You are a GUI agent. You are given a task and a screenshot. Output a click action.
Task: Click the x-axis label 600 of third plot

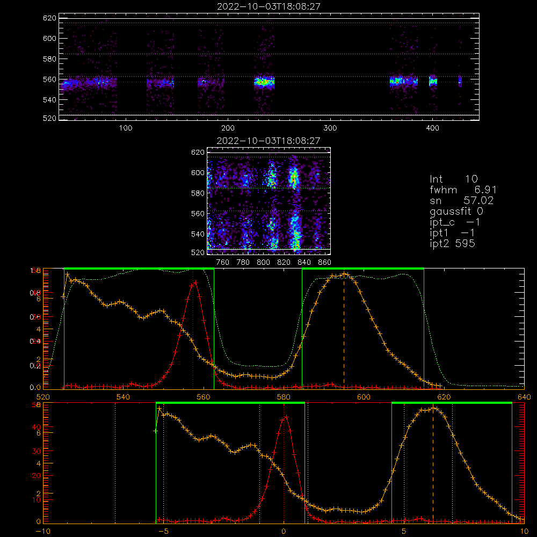point(364,397)
